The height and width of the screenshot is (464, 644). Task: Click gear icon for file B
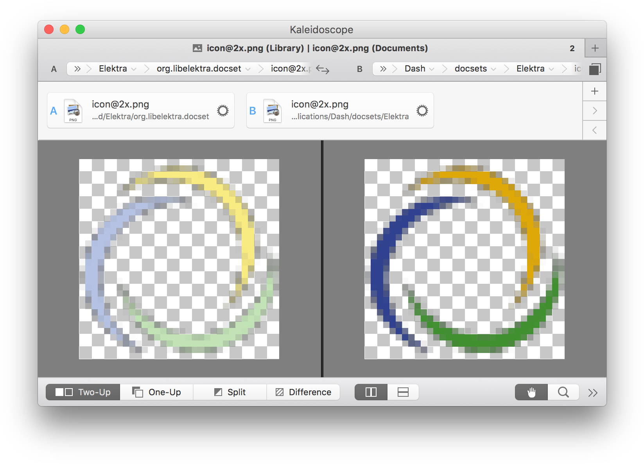click(422, 111)
